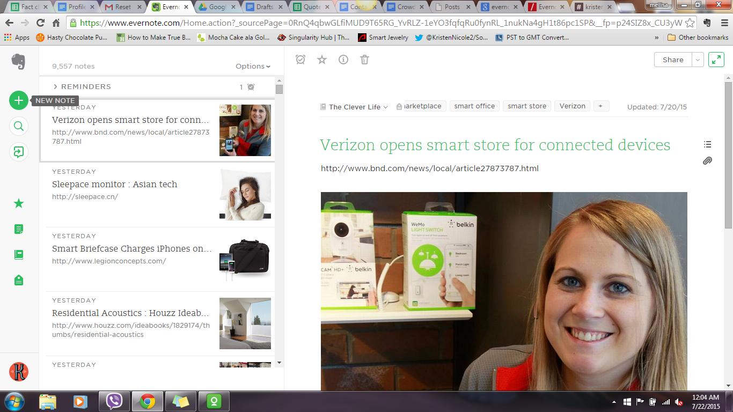The width and height of the screenshot is (733, 412).
Task: Add a new tag with the plus button
Action: pyautogui.click(x=600, y=106)
